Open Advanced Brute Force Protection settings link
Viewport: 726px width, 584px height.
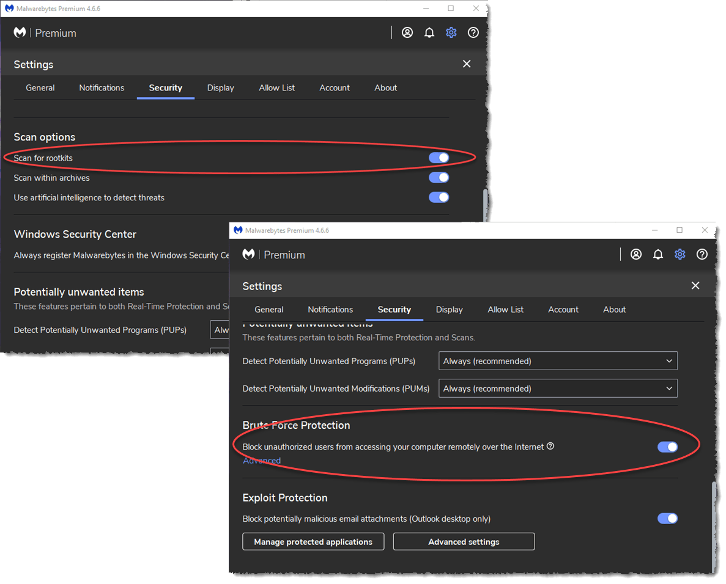pos(262,460)
